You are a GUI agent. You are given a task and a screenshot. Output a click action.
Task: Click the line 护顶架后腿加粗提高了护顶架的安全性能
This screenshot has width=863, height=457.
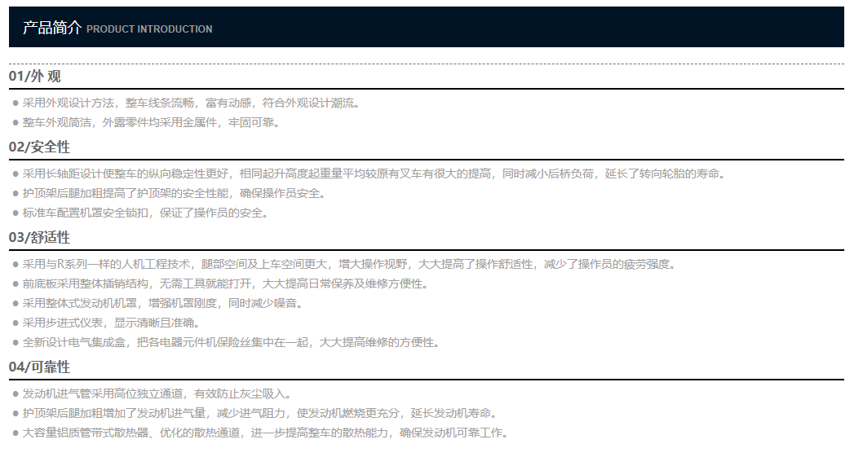point(174,194)
